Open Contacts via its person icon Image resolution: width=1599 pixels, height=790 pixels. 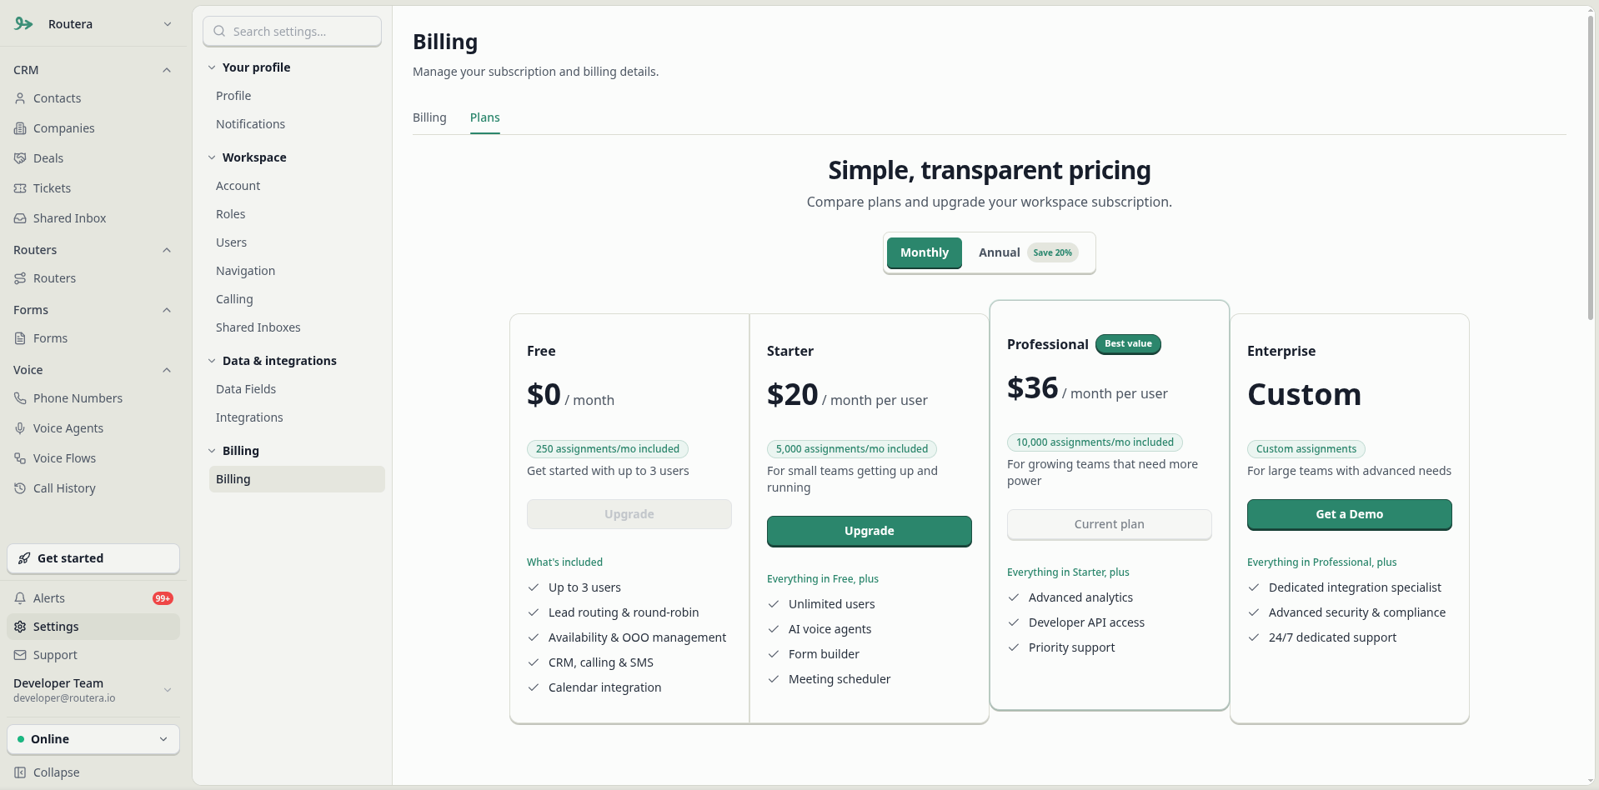(x=20, y=98)
